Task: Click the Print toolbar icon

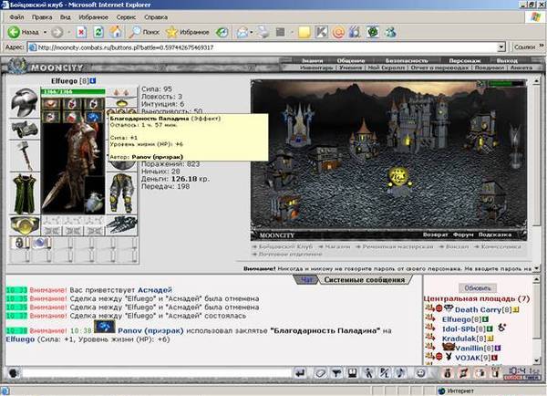Action: 264,33
